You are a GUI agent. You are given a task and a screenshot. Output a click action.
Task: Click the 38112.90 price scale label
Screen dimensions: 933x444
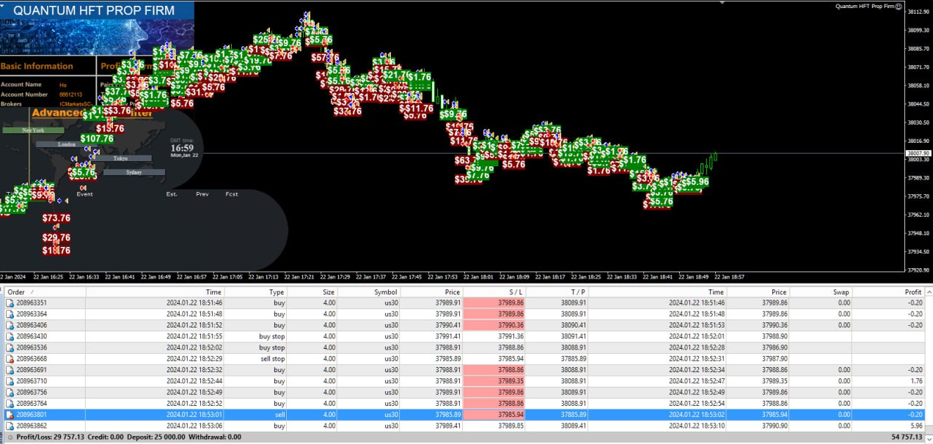(918, 12)
